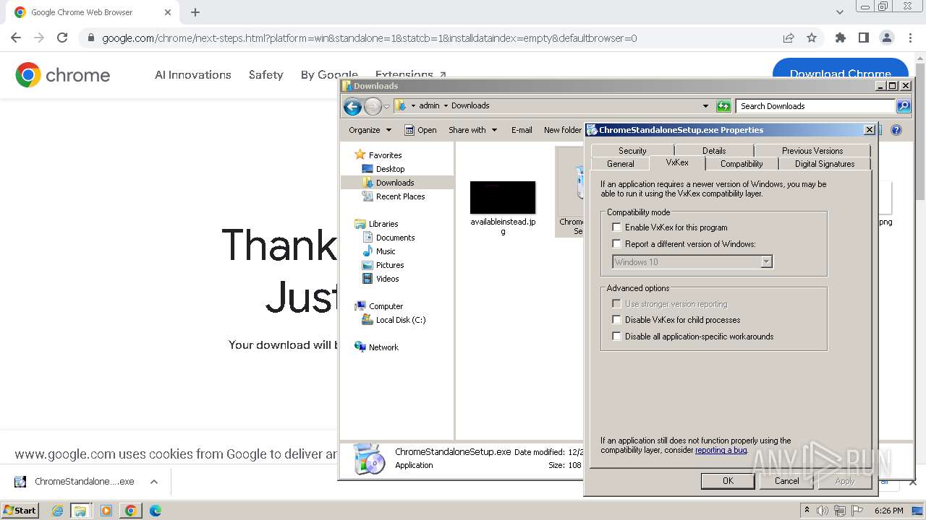Open the Chrome extensions puzzle icon
Screen dimensions: 926x520
tap(841, 38)
